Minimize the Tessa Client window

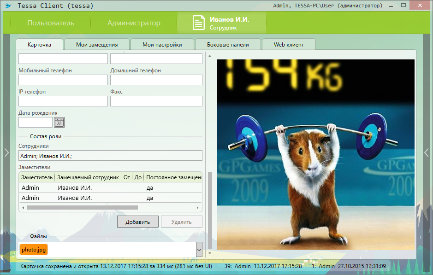click(391, 6)
